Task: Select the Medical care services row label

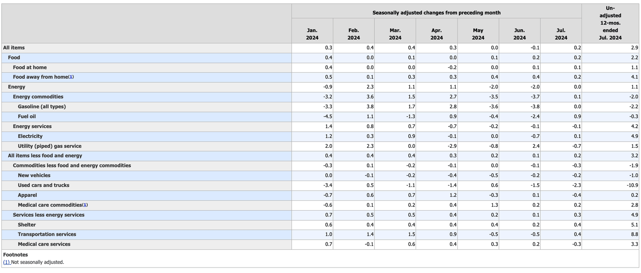Action: coord(44,244)
